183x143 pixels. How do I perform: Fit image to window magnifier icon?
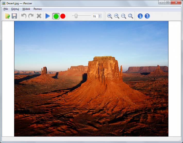[x=131, y=16]
